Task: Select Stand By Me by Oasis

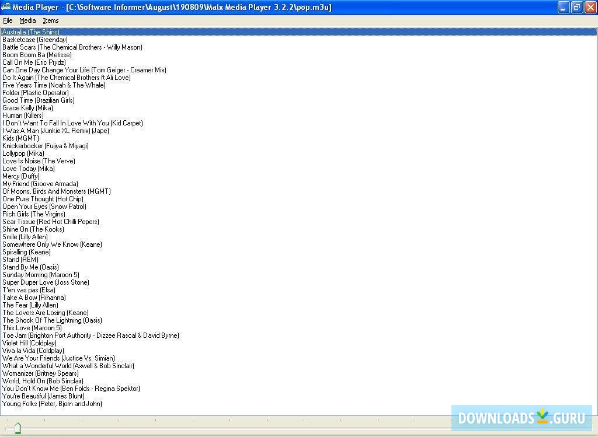Action: point(30,267)
